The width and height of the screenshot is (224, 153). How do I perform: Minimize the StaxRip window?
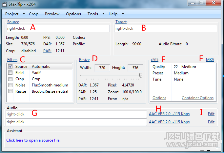click(x=193, y=3)
